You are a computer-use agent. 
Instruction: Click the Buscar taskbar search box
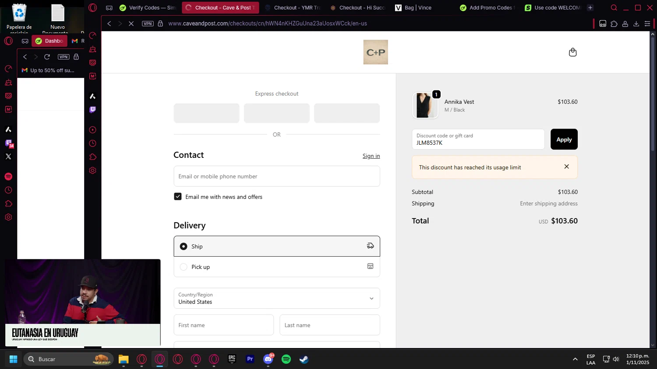point(68,359)
